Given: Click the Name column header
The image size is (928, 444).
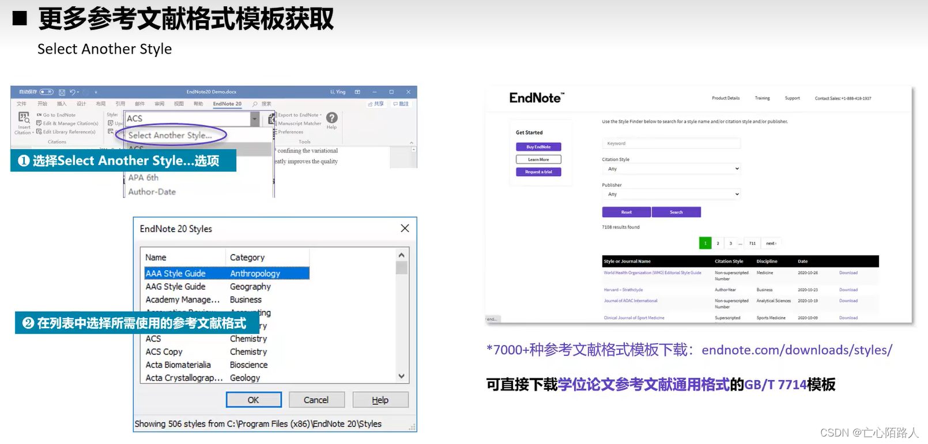Looking at the screenshot, I should tap(183, 257).
